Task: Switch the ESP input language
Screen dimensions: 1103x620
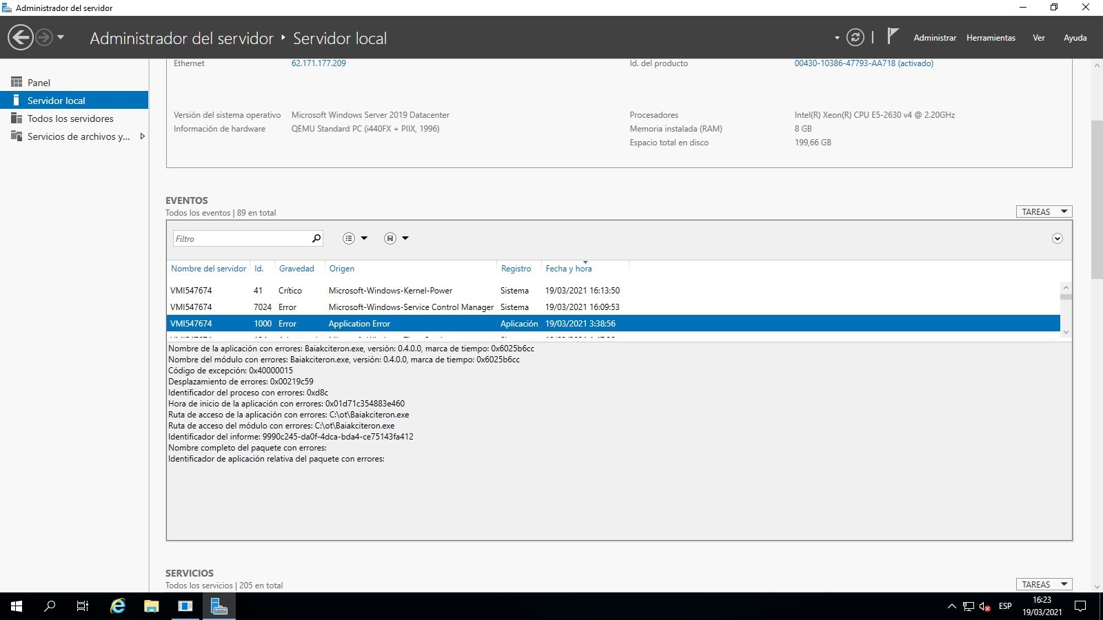Action: pyautogui.click(x=1005, y=606)
